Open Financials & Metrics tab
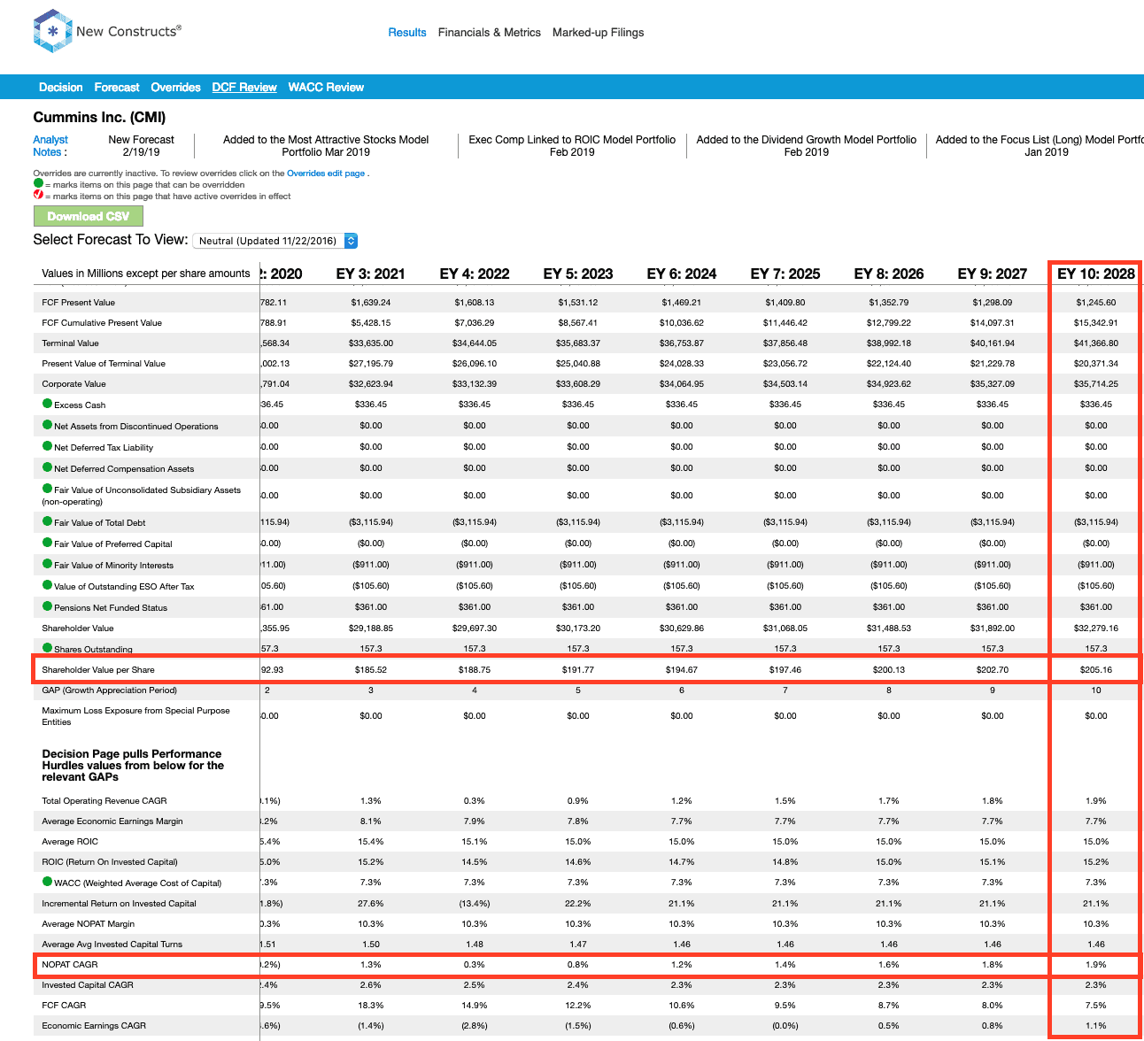The width and height of the screenshot is (1144, 1041). coord(490,33)
